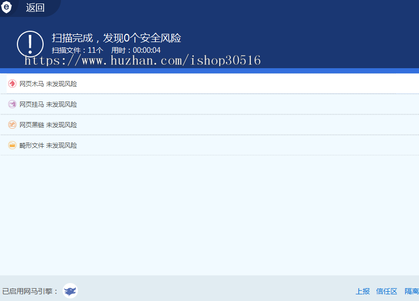Click the yellow 畸形文件 folder icon
The image size is (419, 301).
(x=12, y=145)
